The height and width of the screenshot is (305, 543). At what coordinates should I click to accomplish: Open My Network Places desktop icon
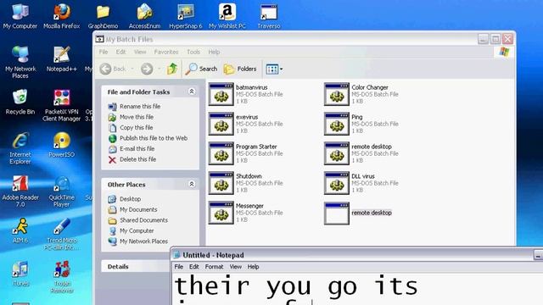click(x=20, y=62)
